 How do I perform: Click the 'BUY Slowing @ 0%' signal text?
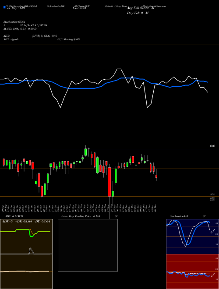[69, 39]
